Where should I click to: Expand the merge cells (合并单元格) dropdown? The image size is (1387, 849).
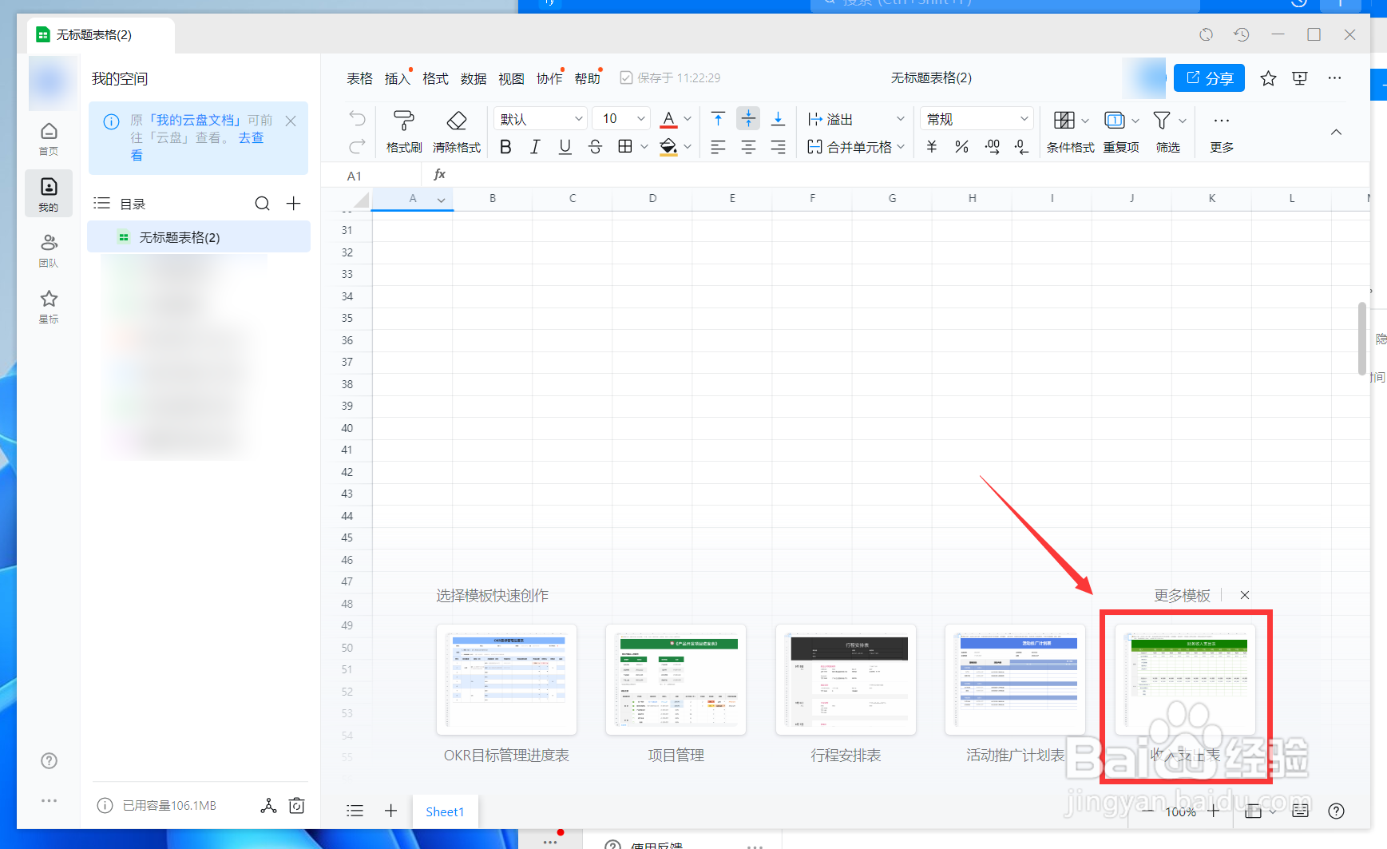point(901,147)
